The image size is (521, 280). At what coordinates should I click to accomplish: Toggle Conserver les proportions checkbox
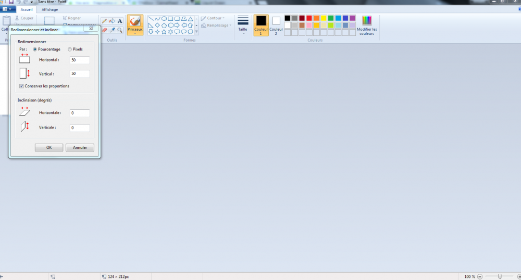point(21,86)
